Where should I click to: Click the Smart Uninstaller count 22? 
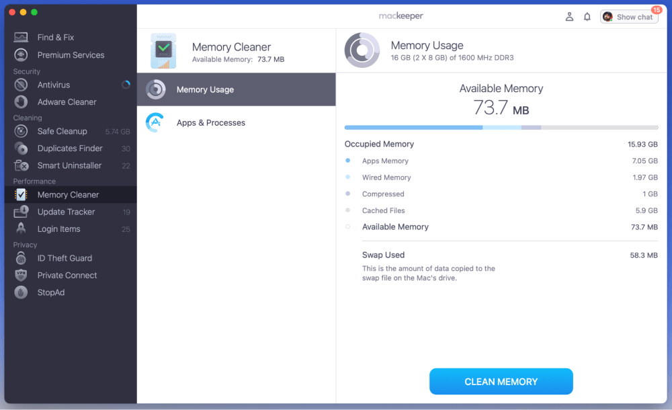coord(126,166)
